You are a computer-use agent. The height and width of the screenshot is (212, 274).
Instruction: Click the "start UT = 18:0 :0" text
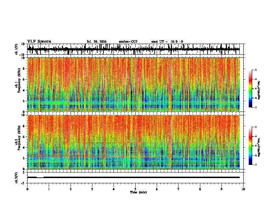pos(167,42)
